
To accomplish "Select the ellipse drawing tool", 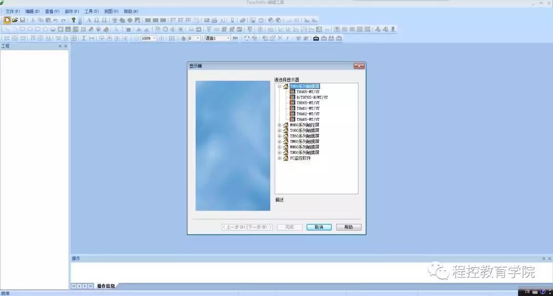I will pyautogui.click(x=37, y=30).
